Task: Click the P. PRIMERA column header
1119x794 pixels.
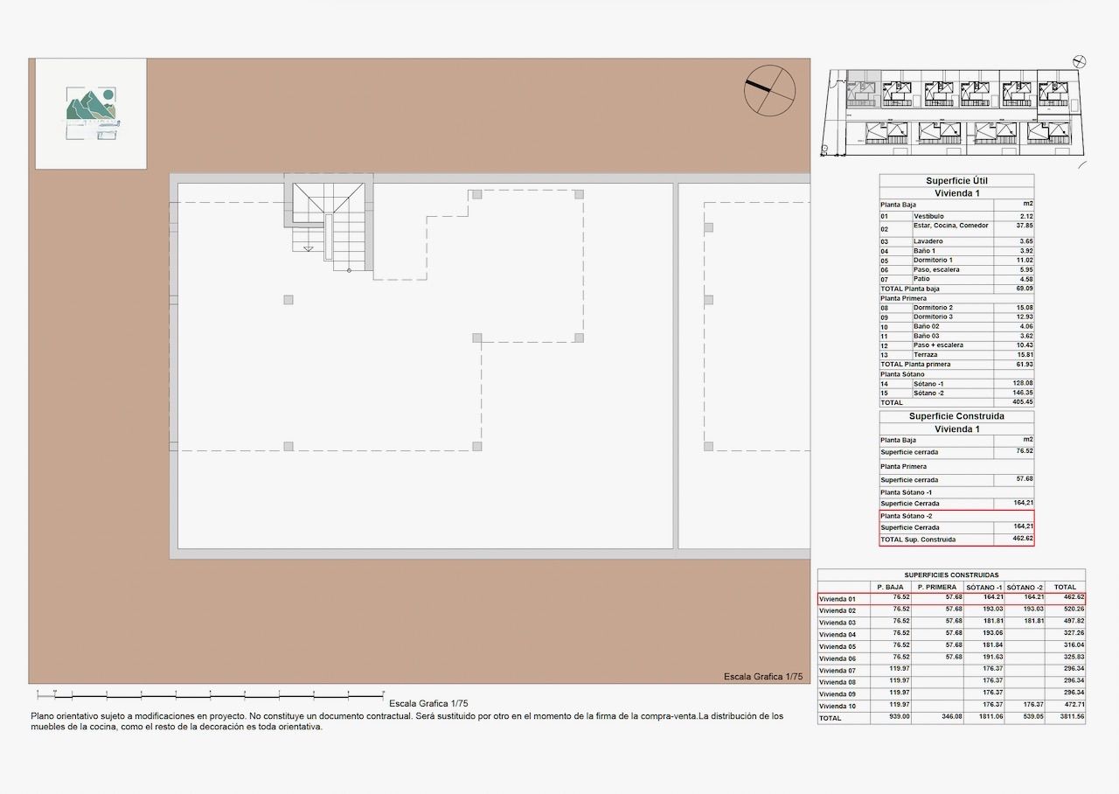Action: [x=936, y=587]
